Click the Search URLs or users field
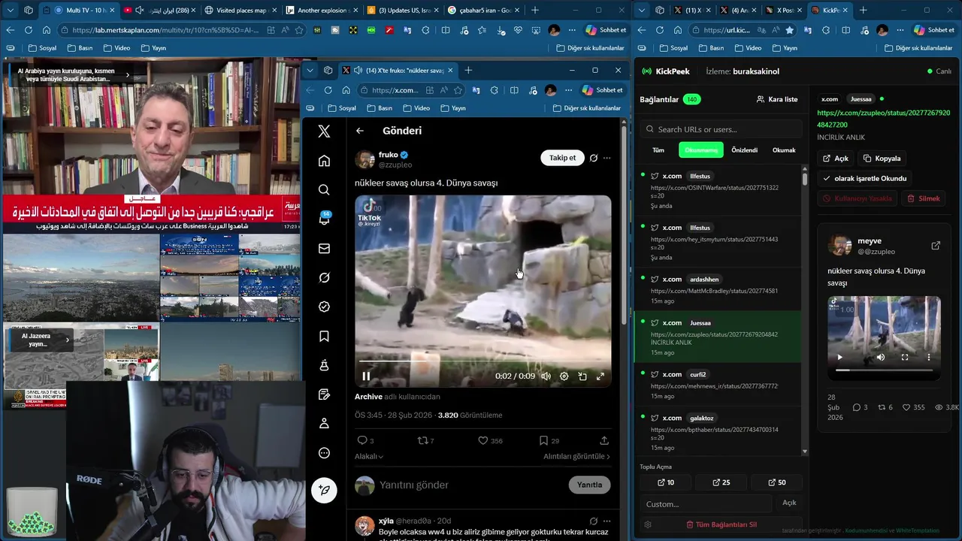 [721, 129]
